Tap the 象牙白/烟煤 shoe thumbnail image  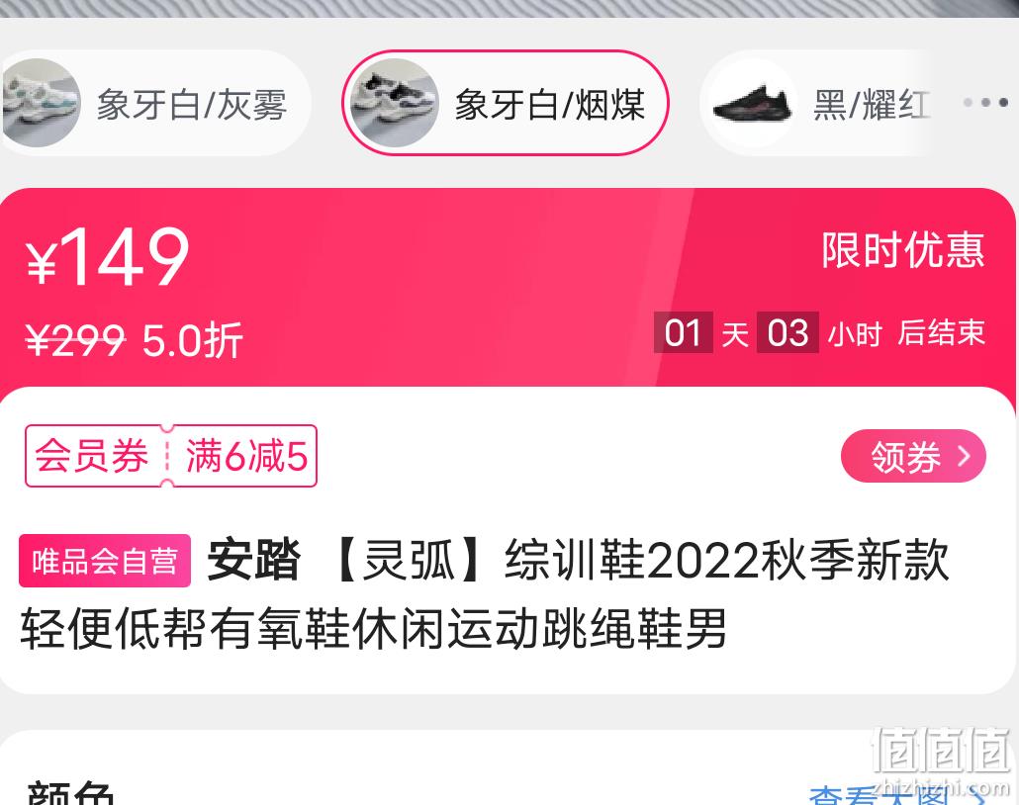pos(395,103)
